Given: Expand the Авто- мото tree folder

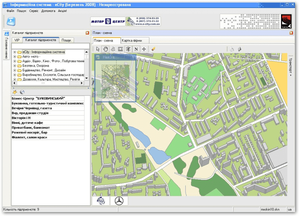Looking at the screenshot, I should [15, 57].
